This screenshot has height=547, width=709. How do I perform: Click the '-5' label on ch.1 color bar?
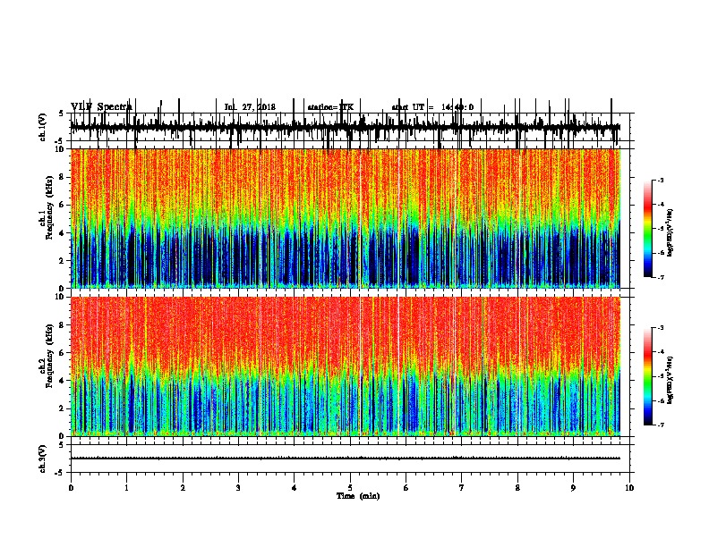pyautogui.click(x=661, y=229)
